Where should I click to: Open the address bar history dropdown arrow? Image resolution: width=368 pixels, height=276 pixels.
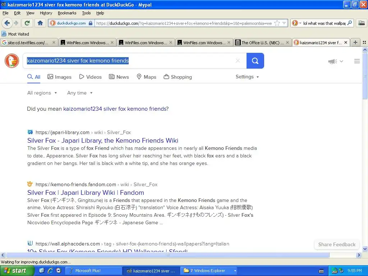tap(284, 23)
